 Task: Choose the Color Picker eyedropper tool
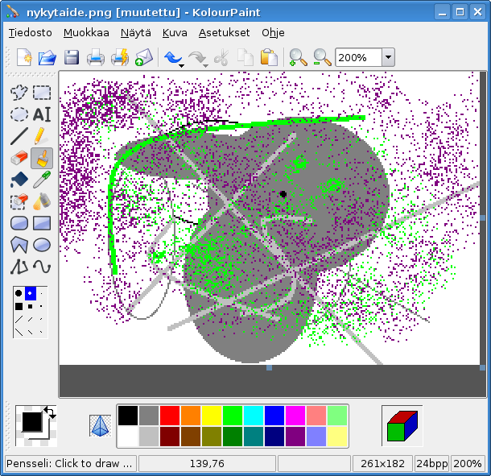42,180
